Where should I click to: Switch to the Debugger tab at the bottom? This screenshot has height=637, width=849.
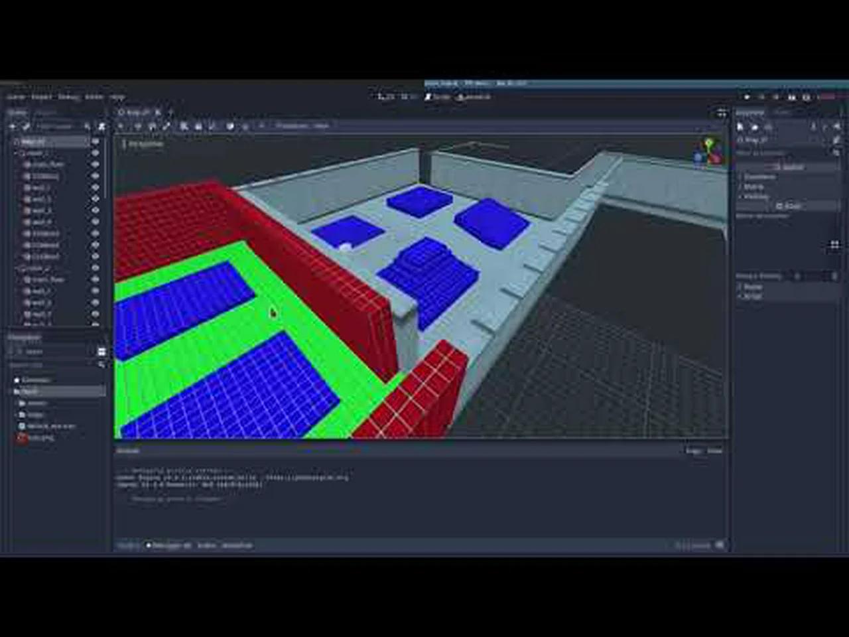(169, 545)
